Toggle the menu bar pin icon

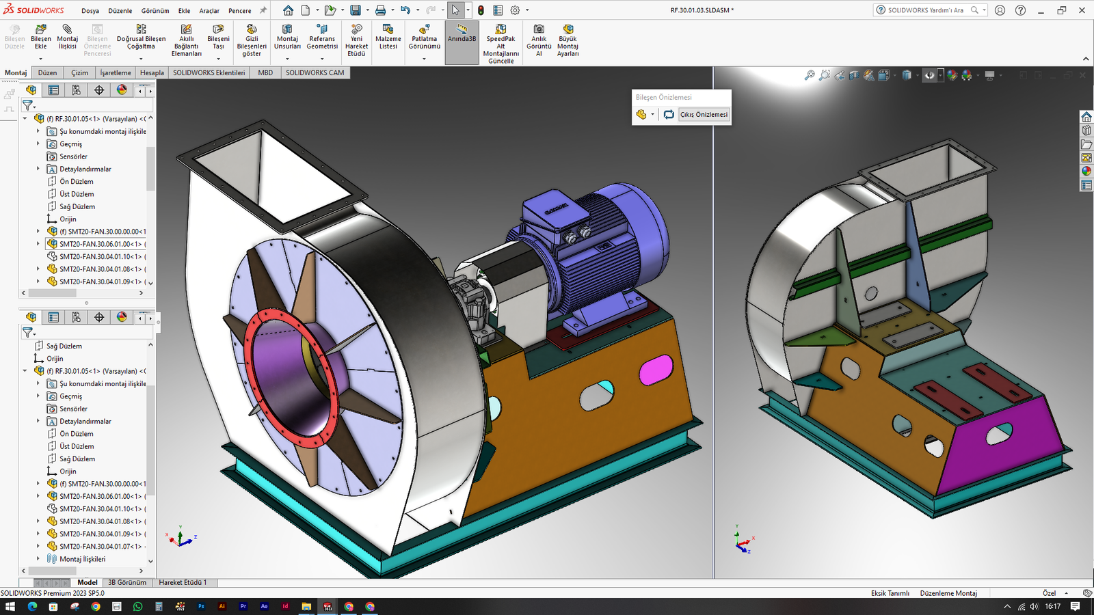tap(263, 10)
